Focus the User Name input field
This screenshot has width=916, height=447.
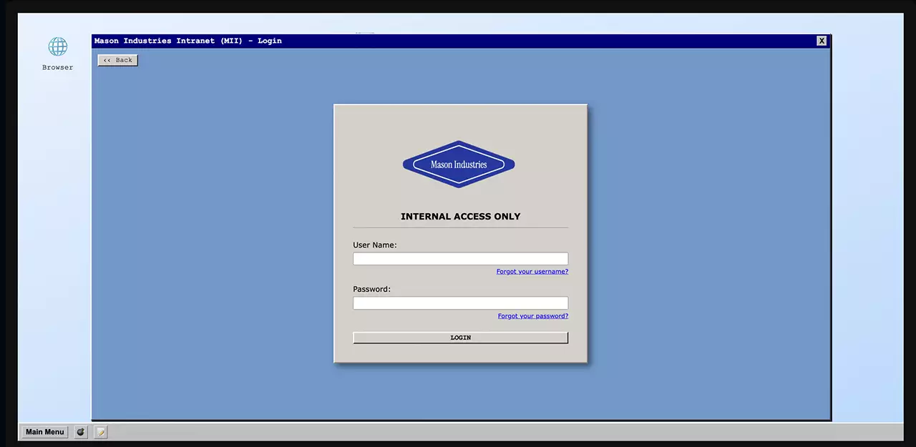(460, 259)
